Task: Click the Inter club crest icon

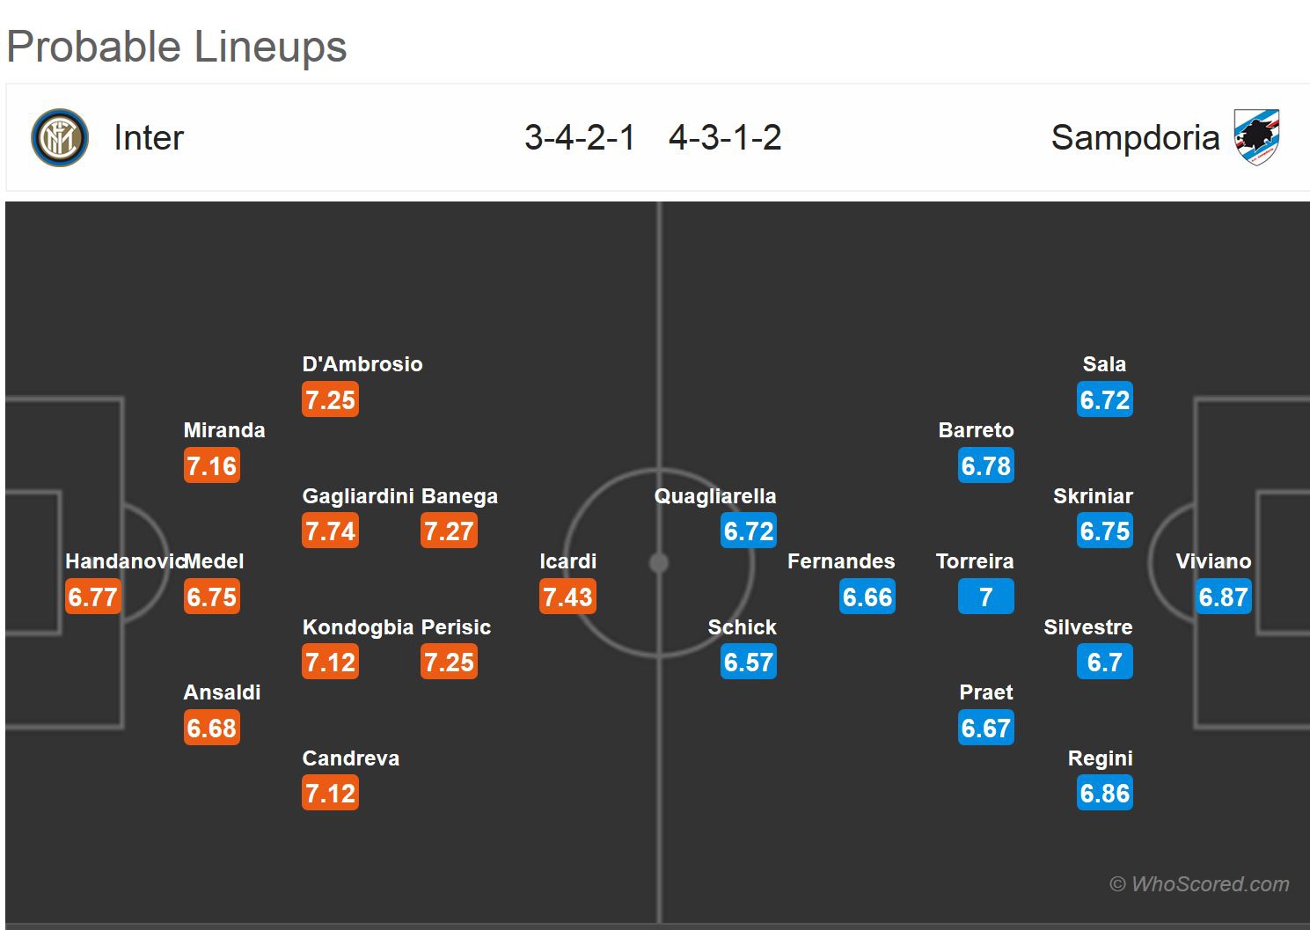Action: click(60, 138)
